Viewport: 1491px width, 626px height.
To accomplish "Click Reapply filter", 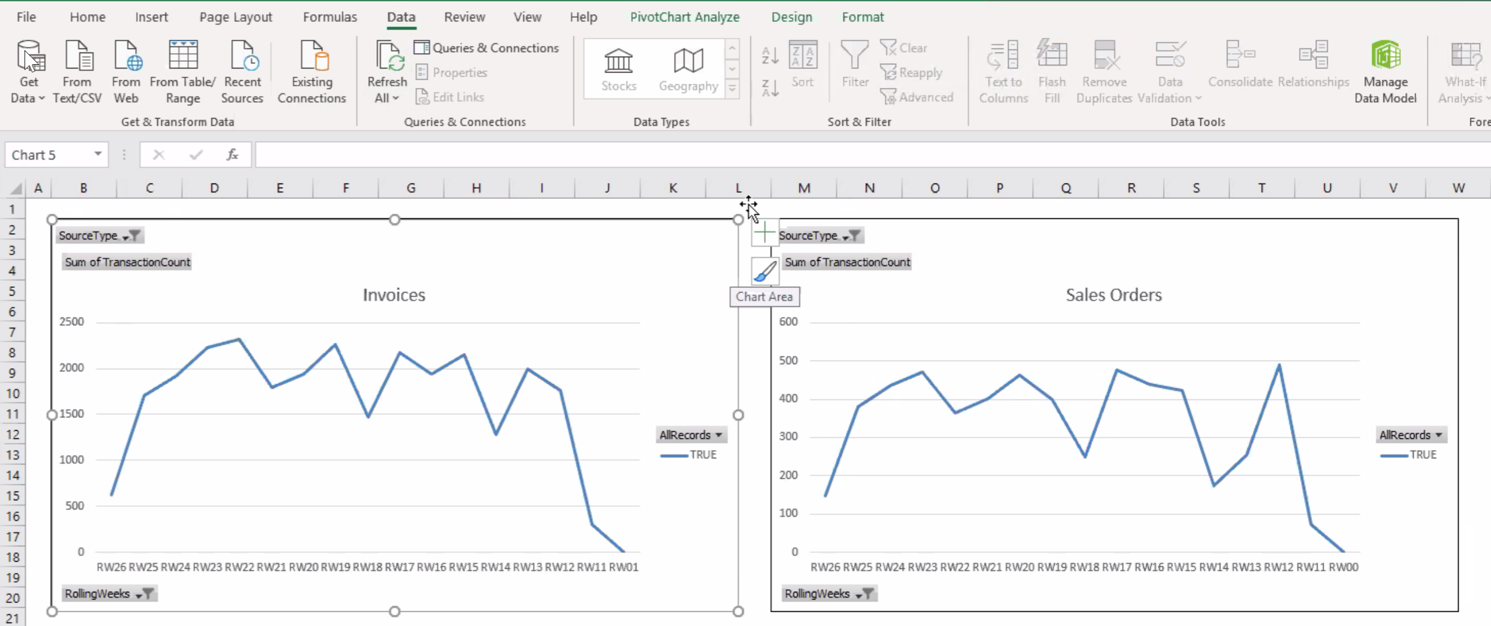I will tap(911, 73).
